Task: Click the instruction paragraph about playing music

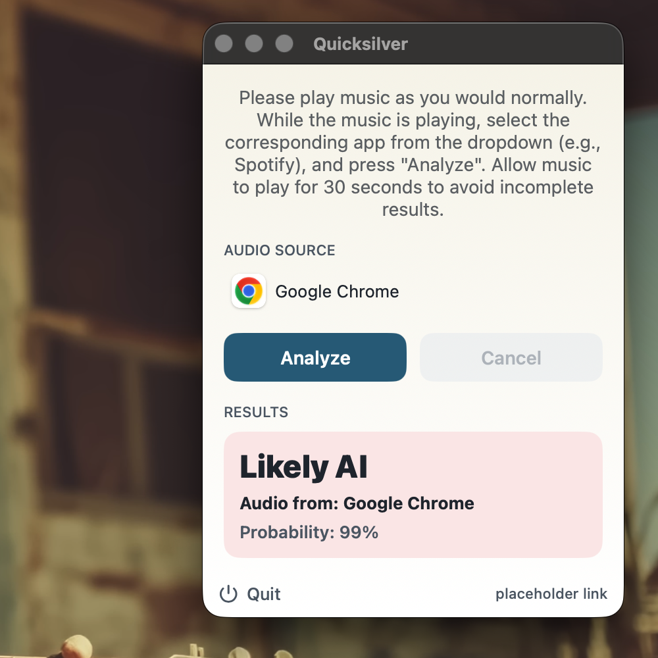Action: pyautogui.click(x=413, y=153)
